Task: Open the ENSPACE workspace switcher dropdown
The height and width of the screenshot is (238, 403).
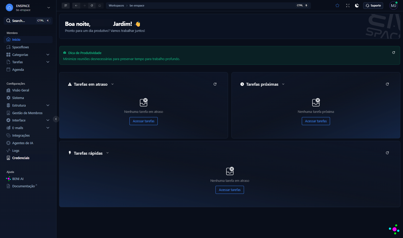Action: [49, 8]
